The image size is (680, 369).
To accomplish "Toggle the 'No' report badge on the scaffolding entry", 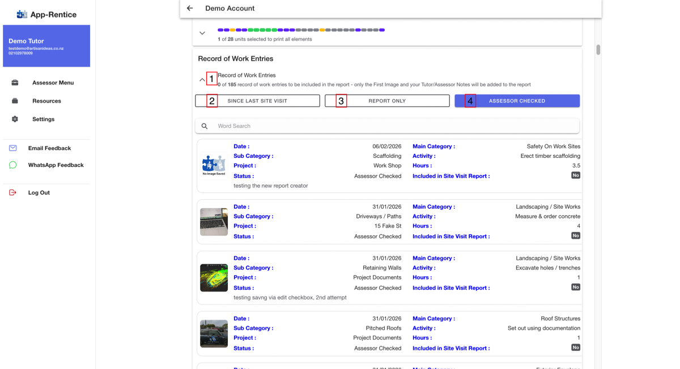I will (575, 175).
